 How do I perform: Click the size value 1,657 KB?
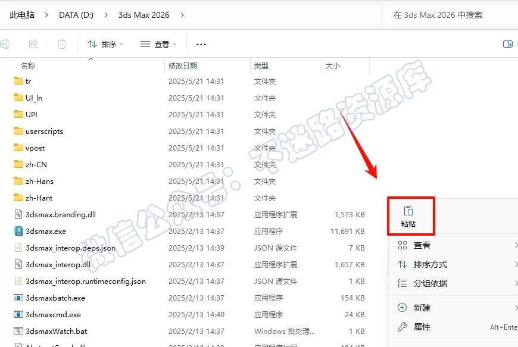tap(350, 264)
